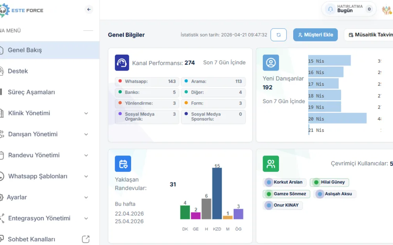Select user Korkut Arslan chip

pos(285,182)
